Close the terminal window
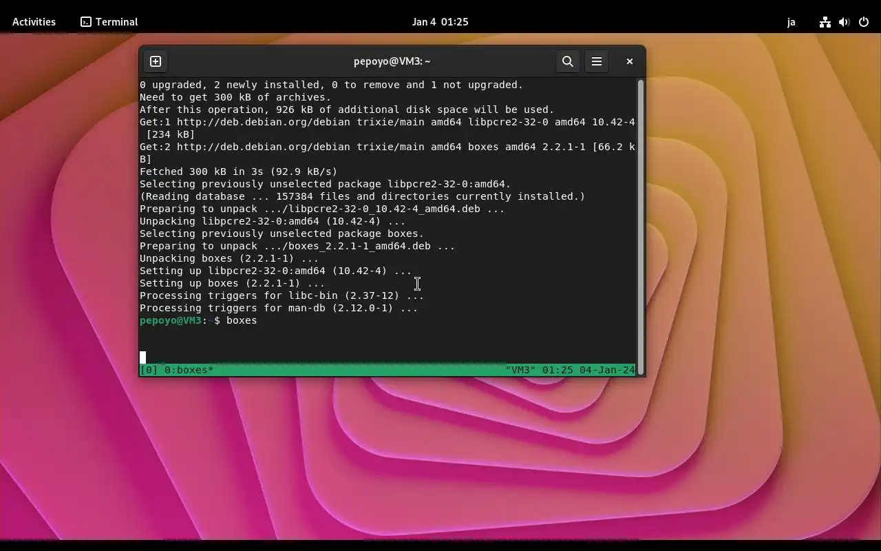Screen dimensions: 881x551 [x=629, y=61]
